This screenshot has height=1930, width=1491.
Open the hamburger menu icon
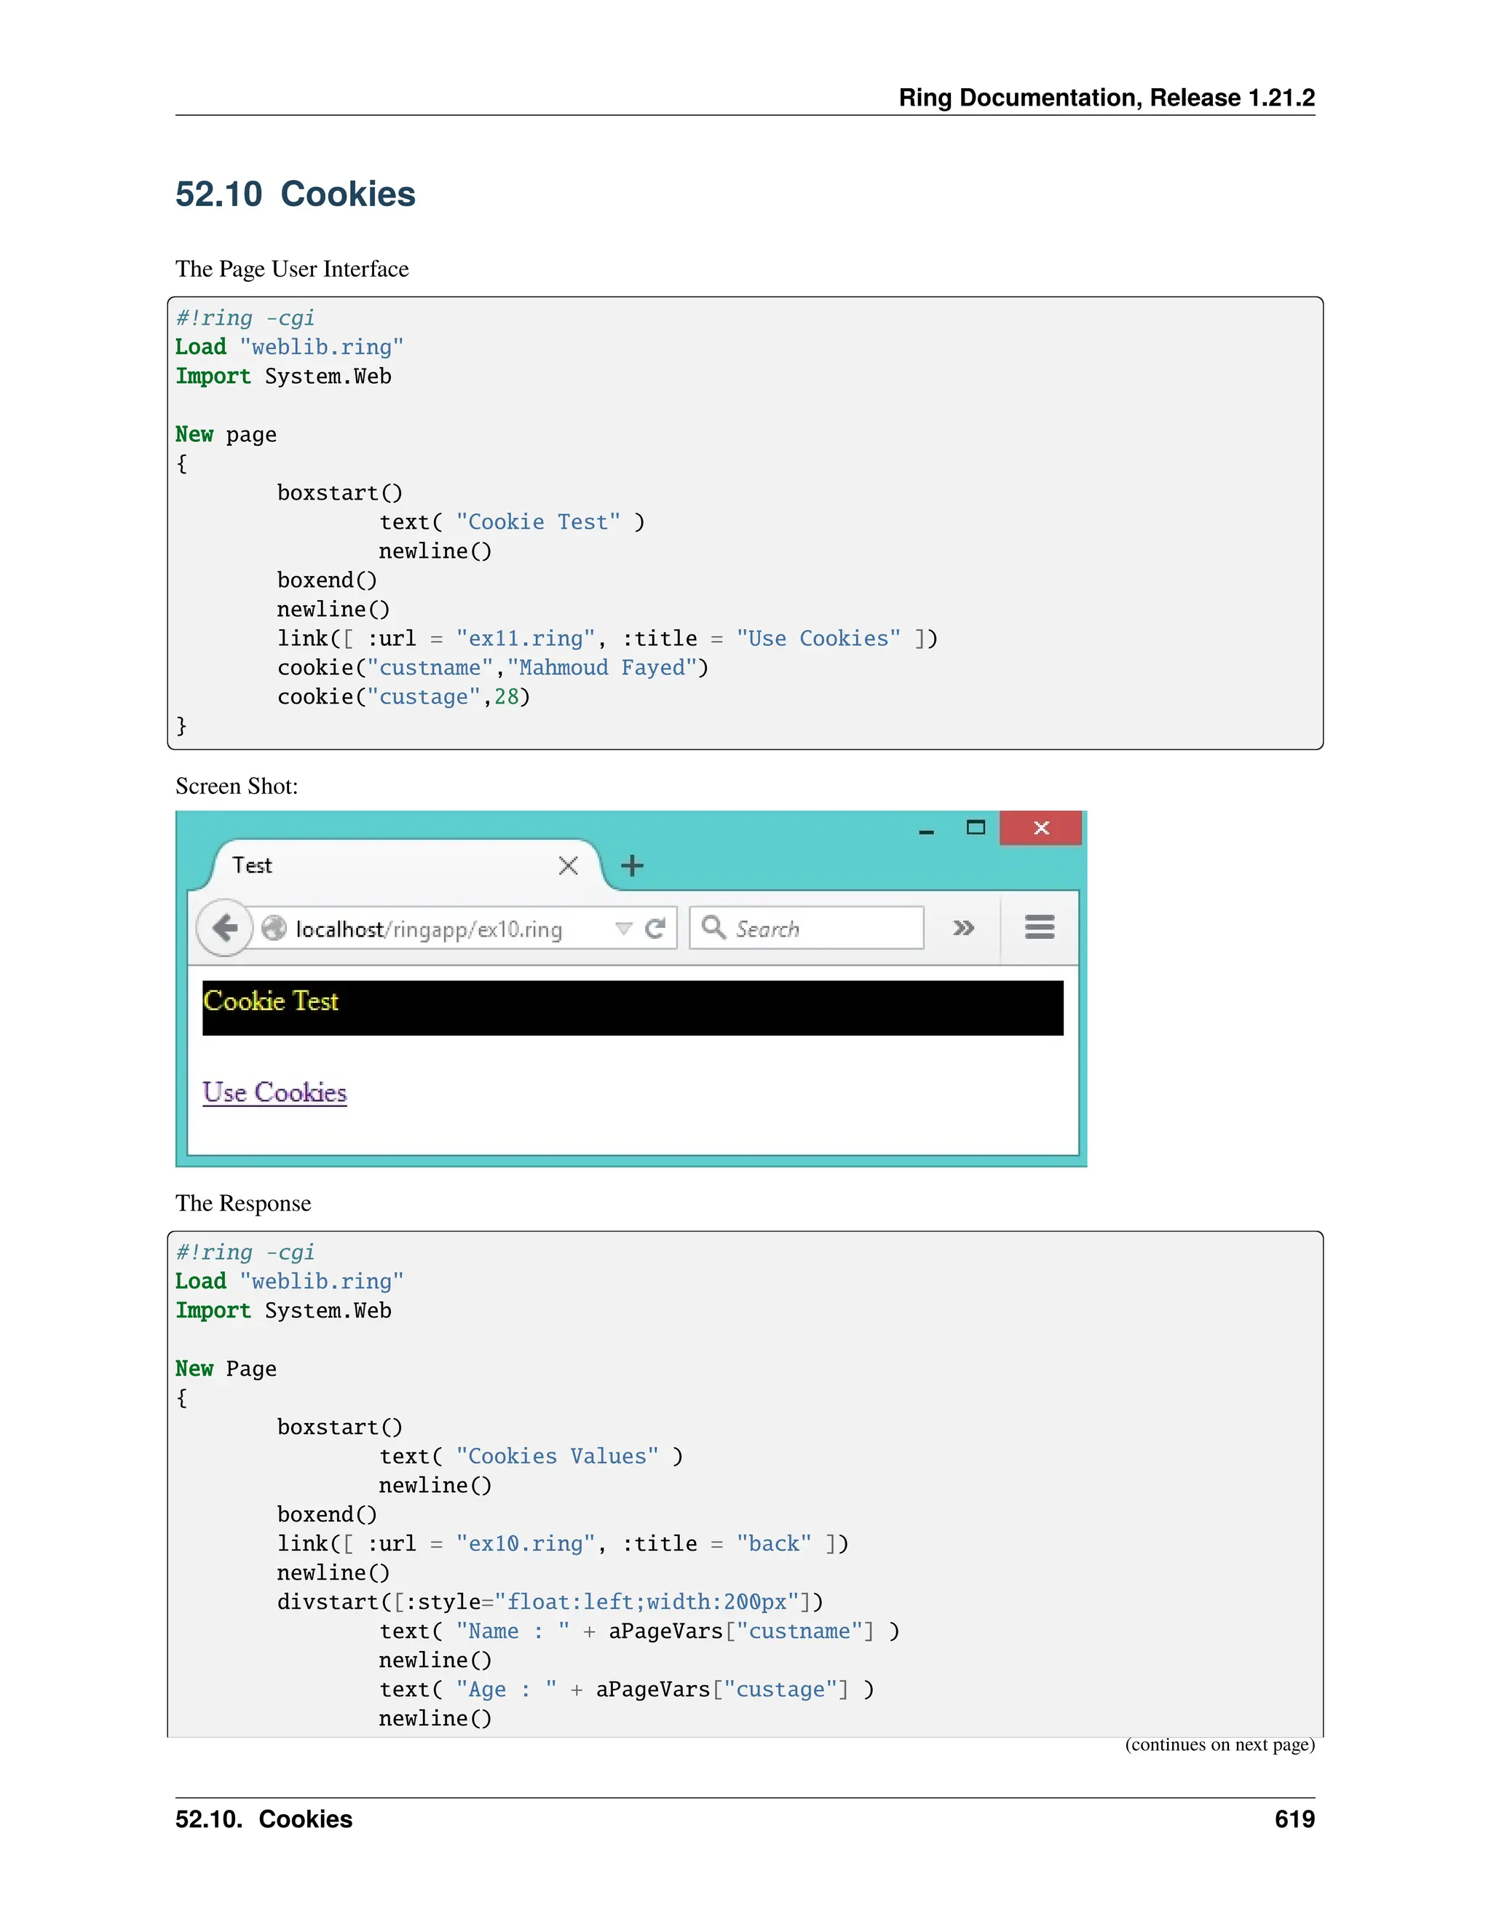coord(1040,927)
